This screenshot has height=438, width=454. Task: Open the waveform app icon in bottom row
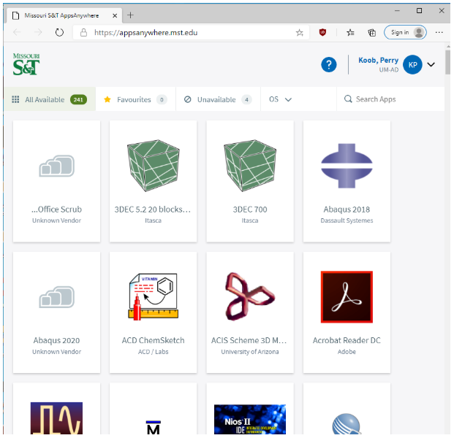tap(56, 418)
